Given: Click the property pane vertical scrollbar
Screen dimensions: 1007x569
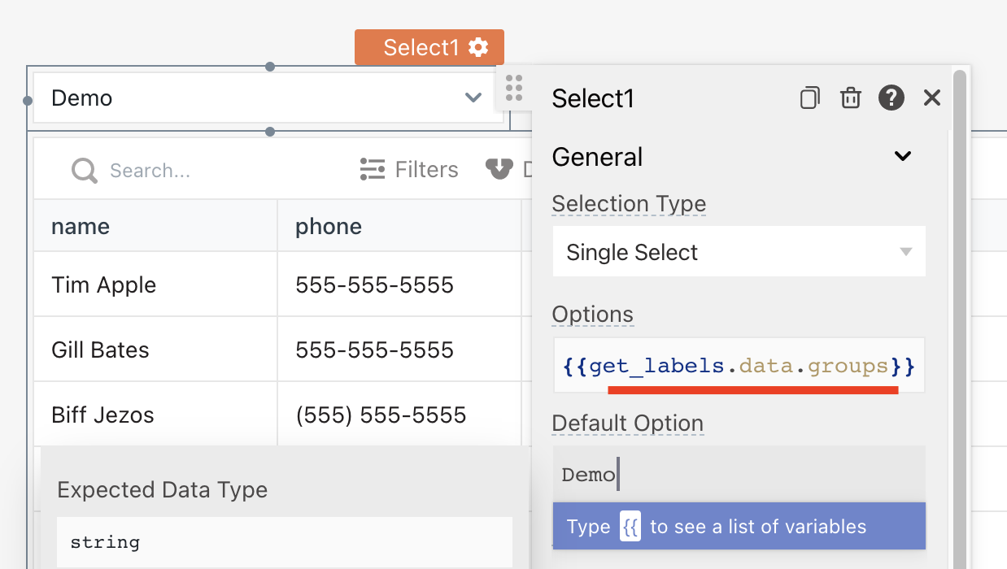Looking at the screenshot, I should [x=959, y=244].
